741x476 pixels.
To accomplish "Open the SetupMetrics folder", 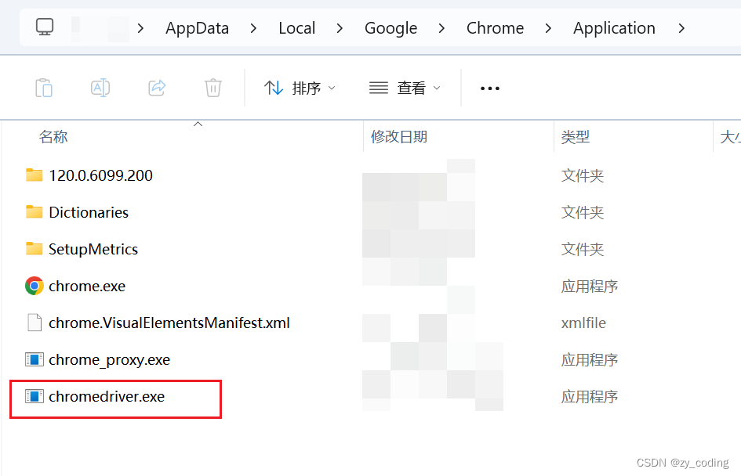I will (92, 249).
